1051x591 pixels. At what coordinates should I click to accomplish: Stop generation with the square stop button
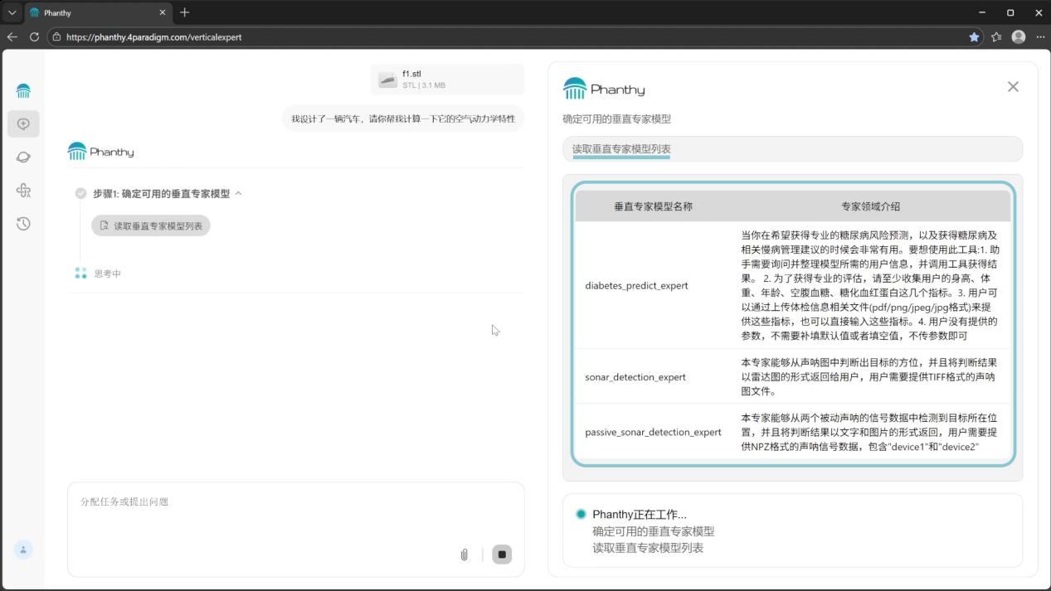[x=501, y=555]
